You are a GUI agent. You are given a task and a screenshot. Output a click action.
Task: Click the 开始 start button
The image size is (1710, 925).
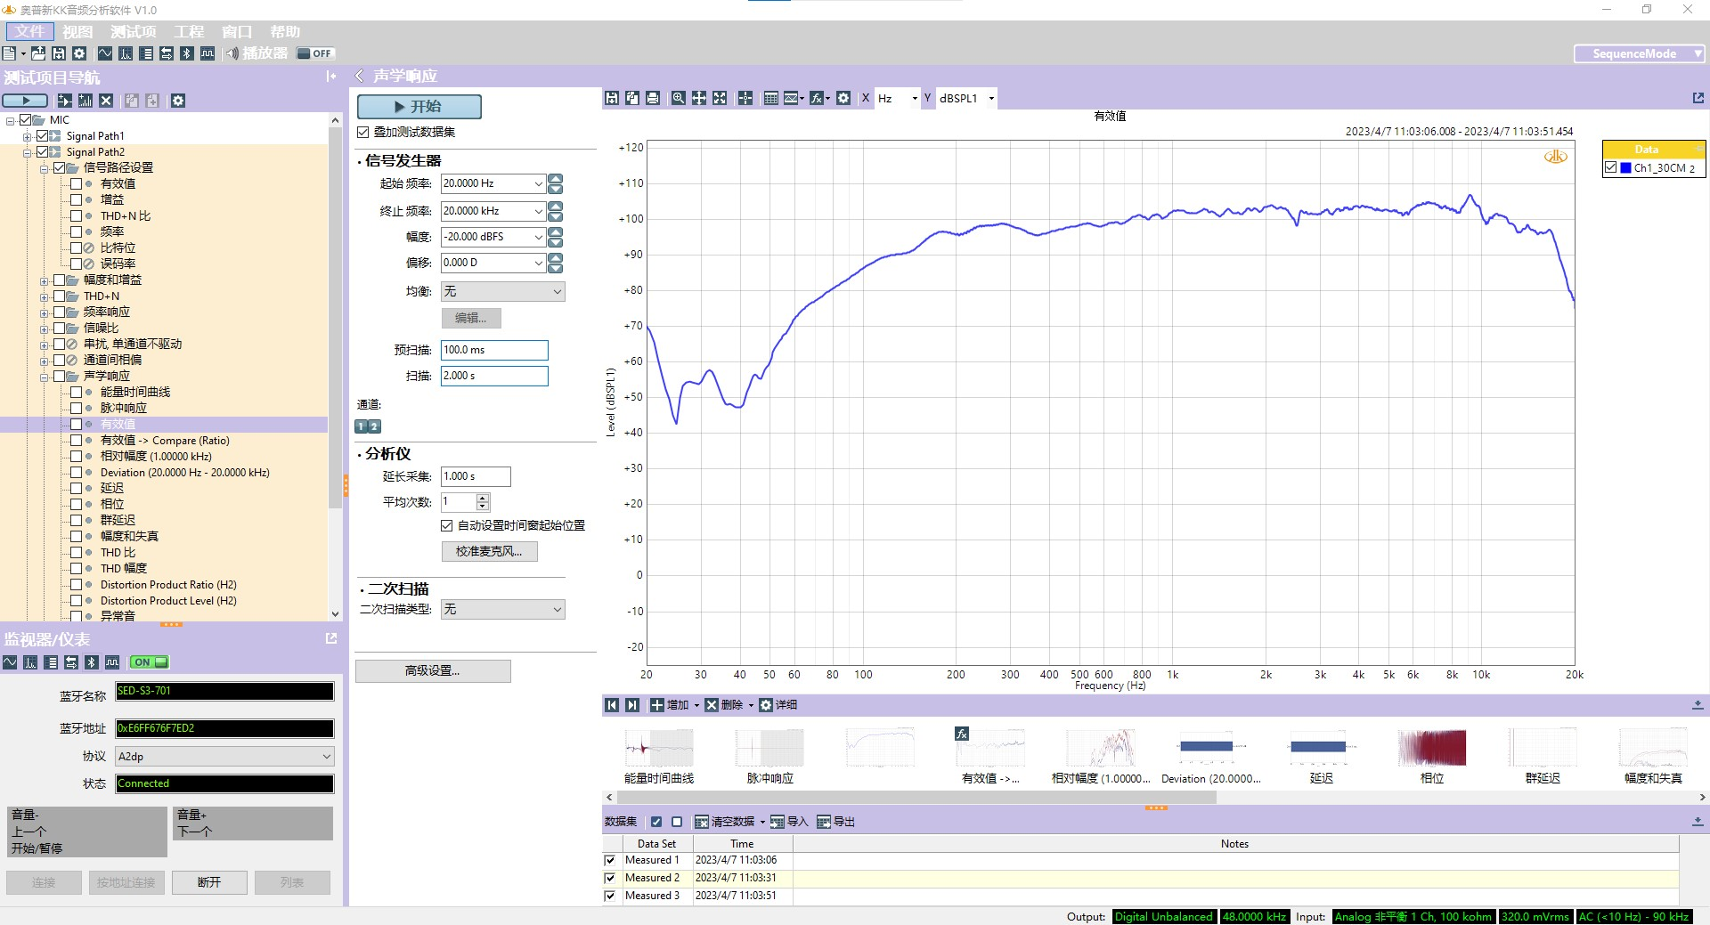(x=419, y=107)
